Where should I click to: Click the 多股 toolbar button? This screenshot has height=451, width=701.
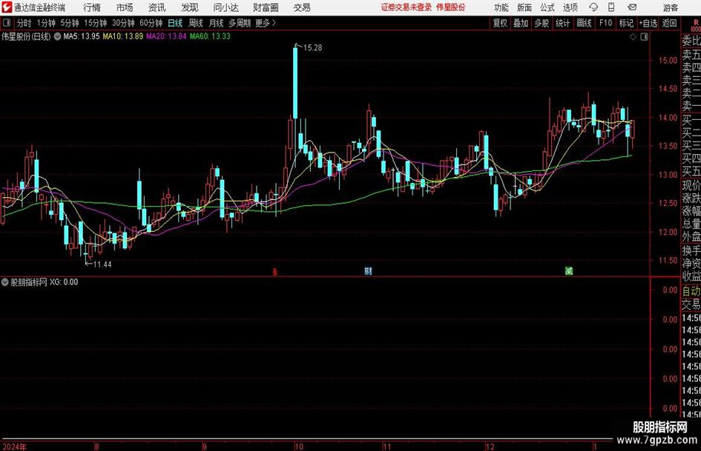[x=542, y=23]
